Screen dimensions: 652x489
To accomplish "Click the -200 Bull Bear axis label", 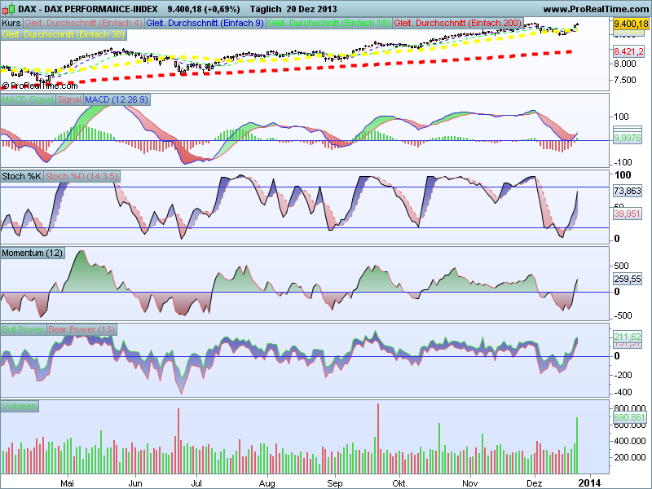I will [x=623, y=375].
